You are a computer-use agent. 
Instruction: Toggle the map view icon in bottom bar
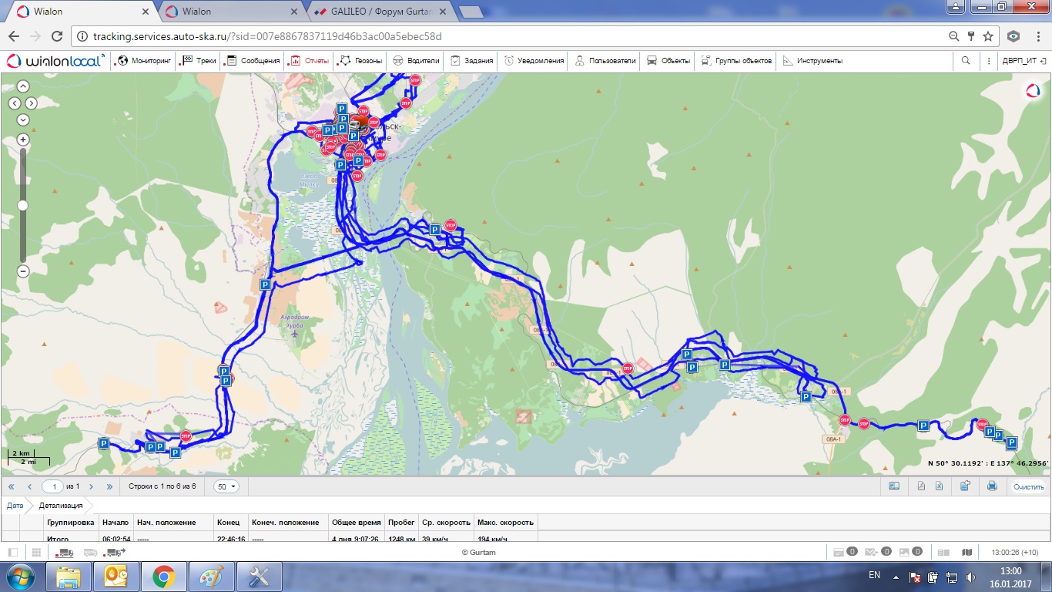click(967, 552)
